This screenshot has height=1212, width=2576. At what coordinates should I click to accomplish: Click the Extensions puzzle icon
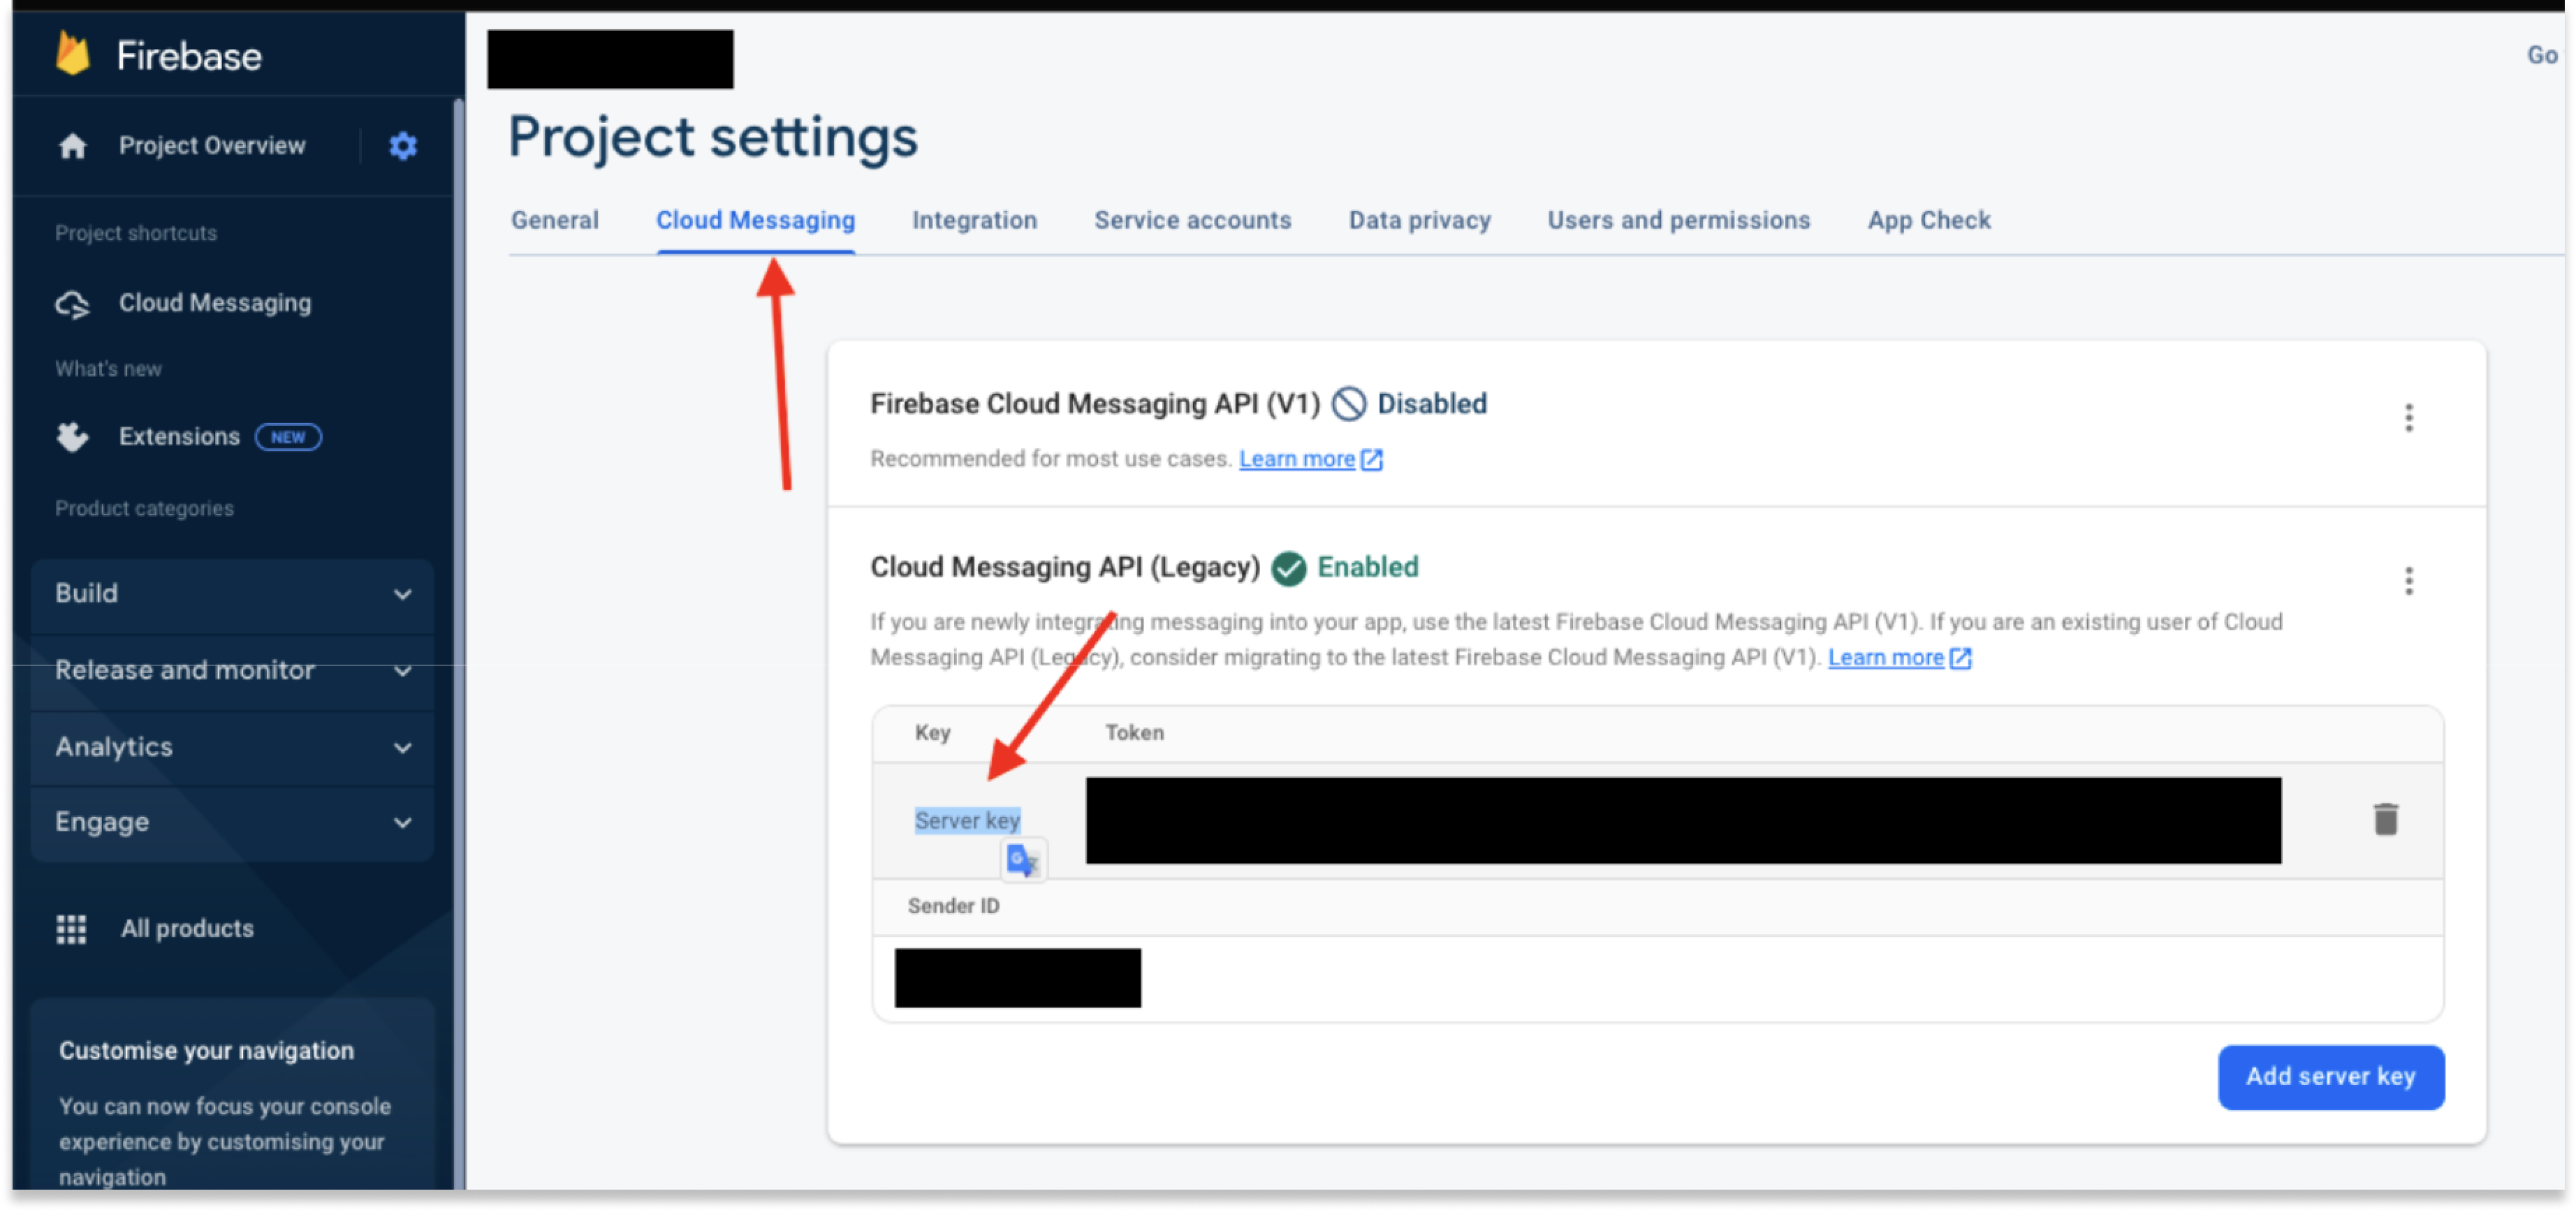point(72,436)
